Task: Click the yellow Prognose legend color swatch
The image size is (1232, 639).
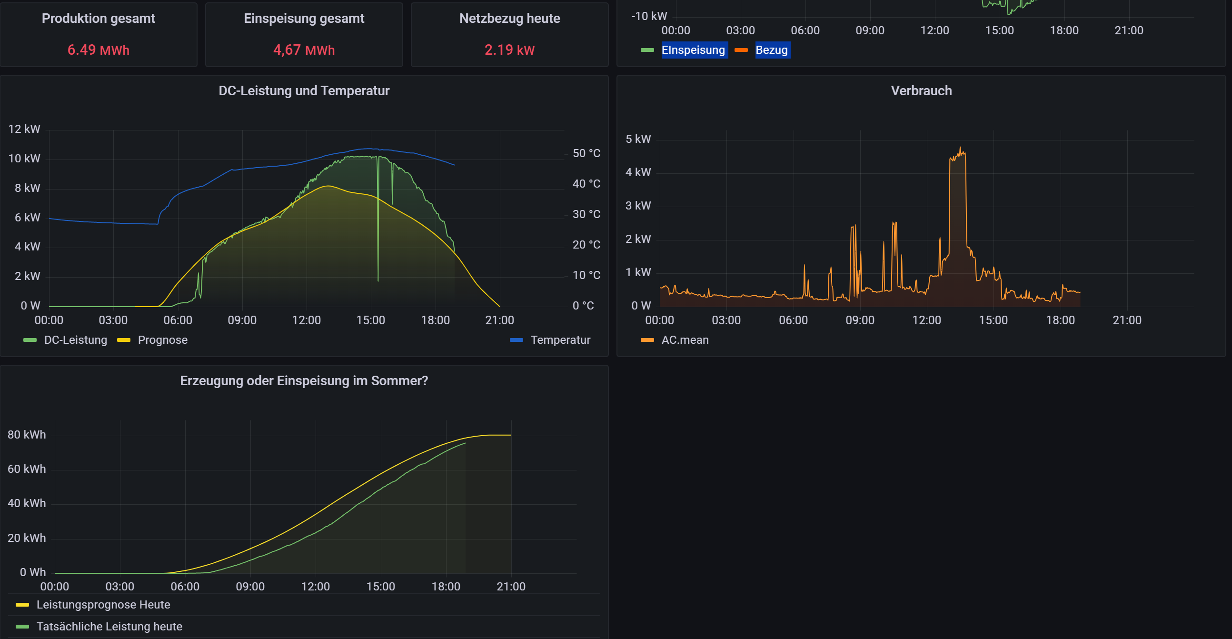Action: pyautogui.click(x=123, y=340)
